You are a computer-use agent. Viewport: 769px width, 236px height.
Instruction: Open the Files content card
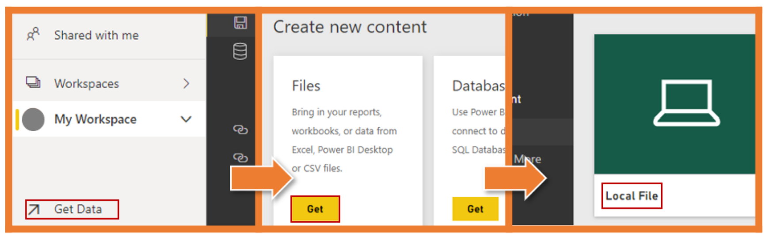(x=348, y=141)
